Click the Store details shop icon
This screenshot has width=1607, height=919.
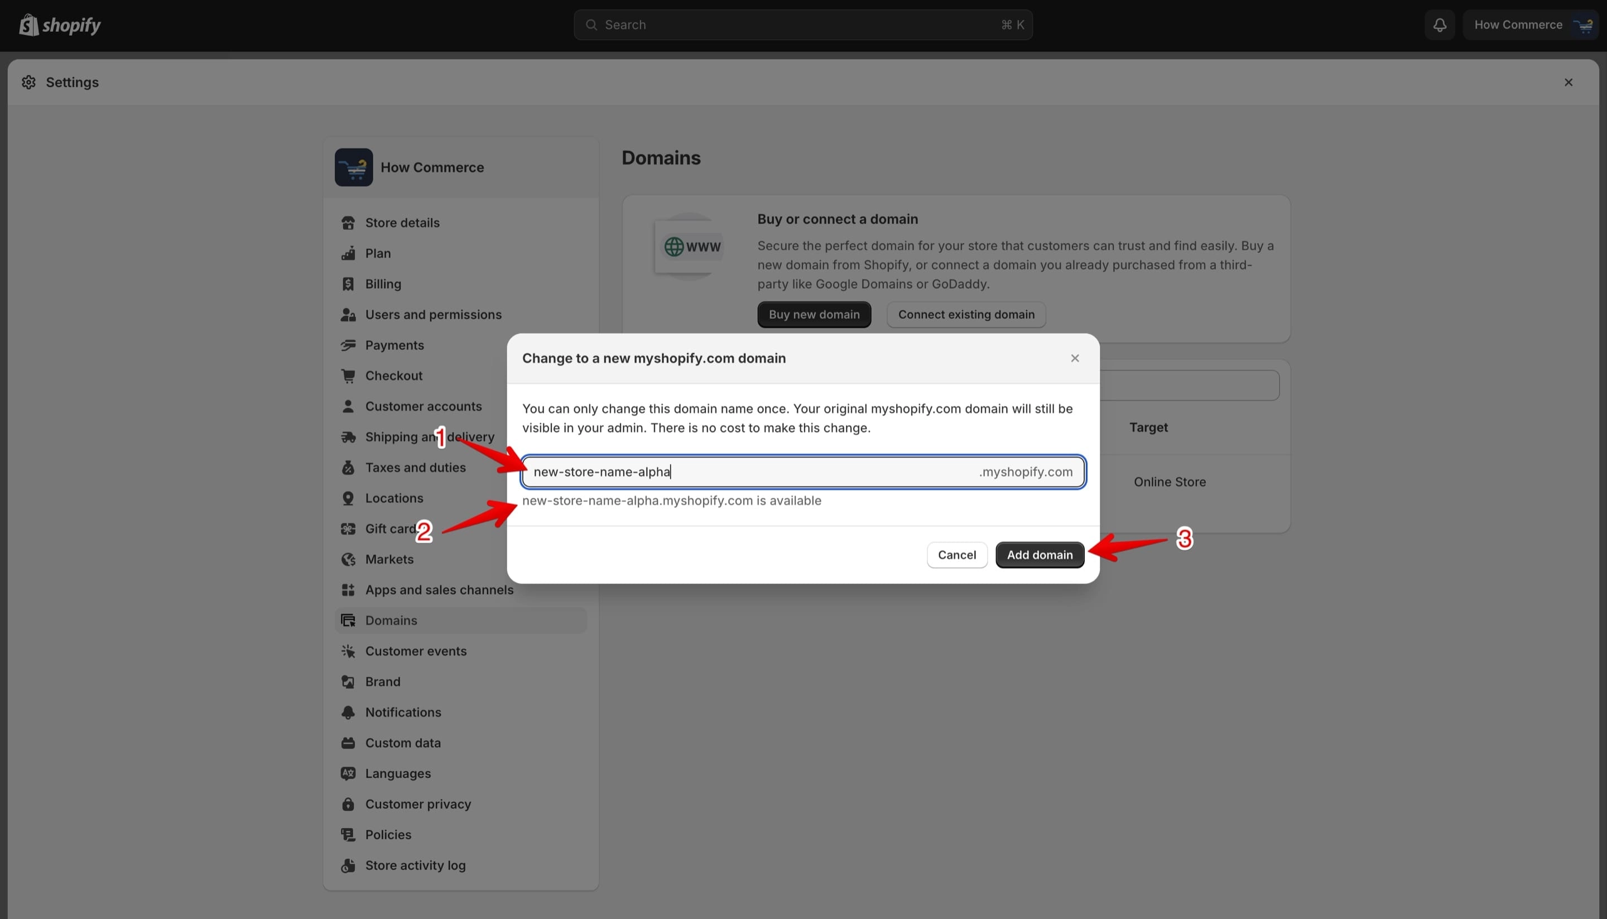[x=348, y=223]
